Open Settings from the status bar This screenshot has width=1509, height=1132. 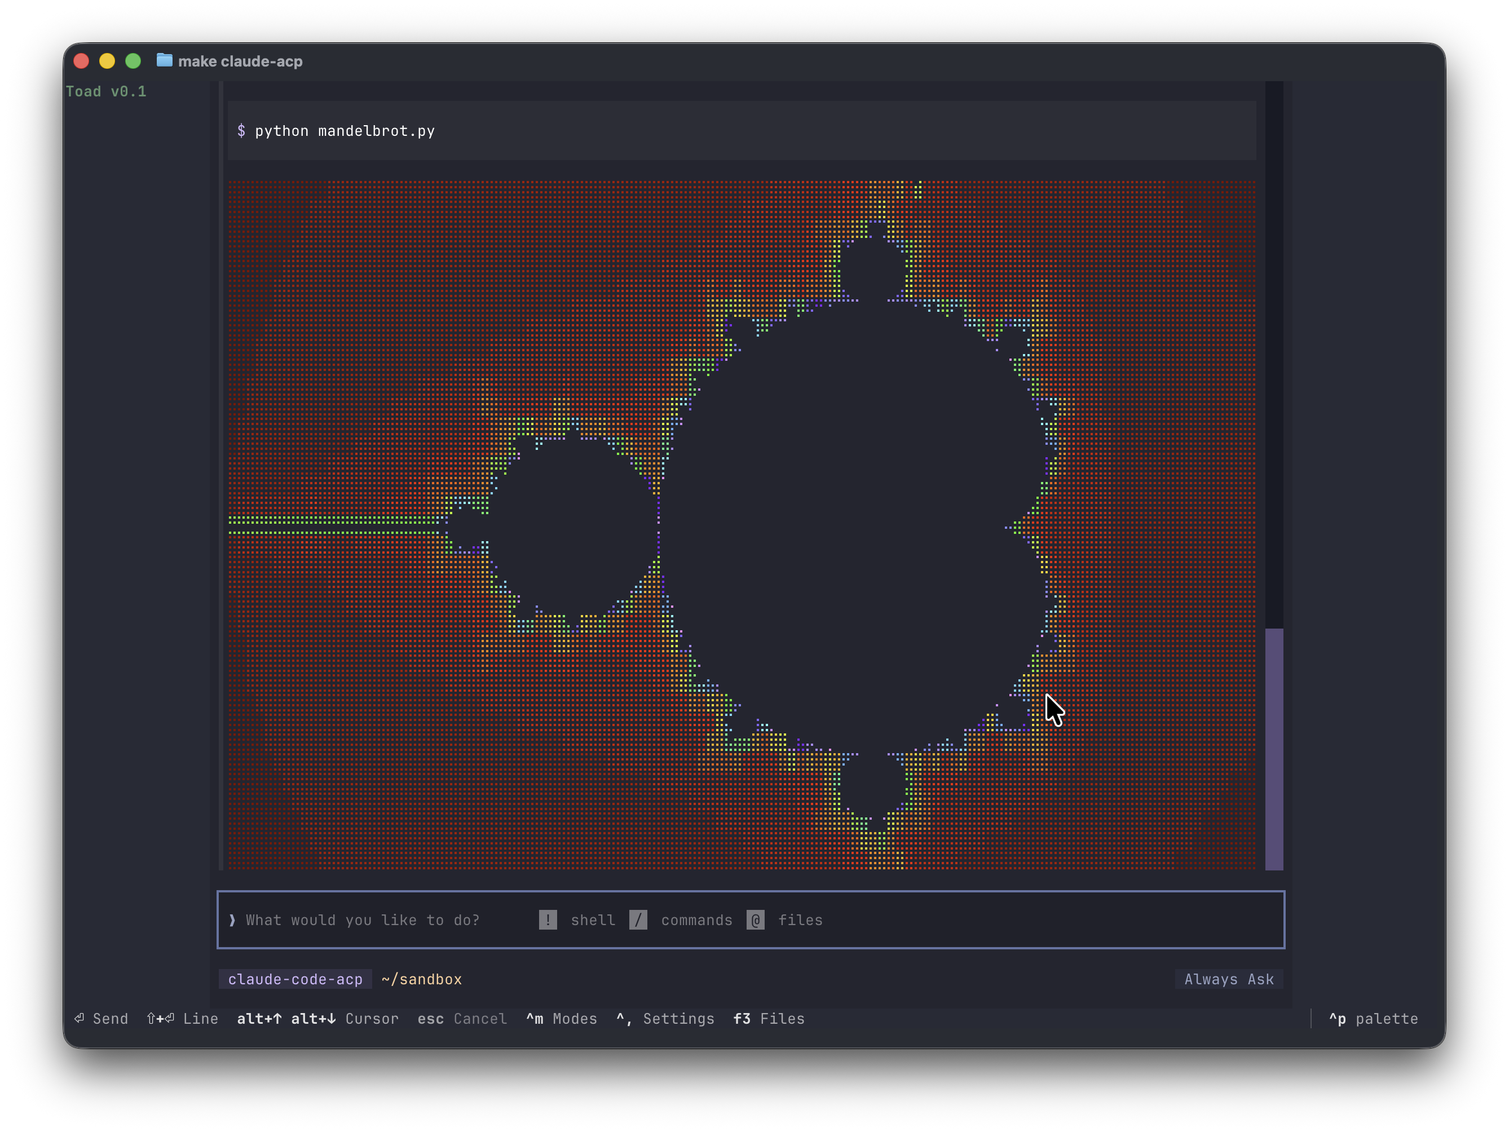665,1018
